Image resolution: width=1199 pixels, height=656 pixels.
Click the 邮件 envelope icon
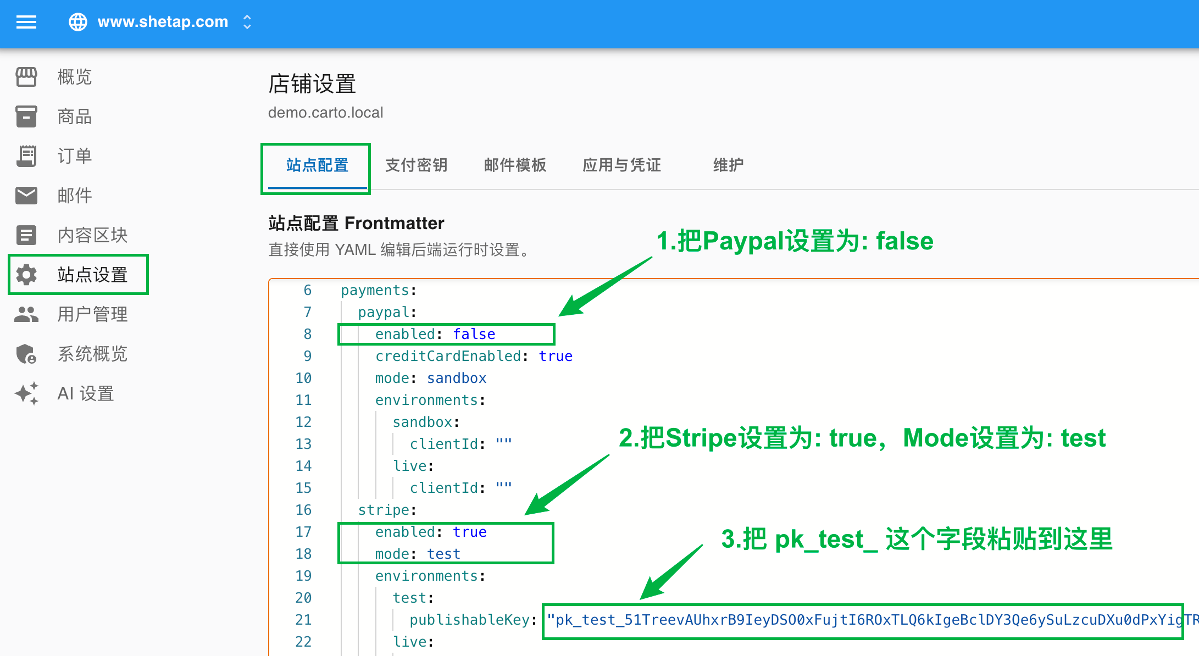[x=26, y=196]
